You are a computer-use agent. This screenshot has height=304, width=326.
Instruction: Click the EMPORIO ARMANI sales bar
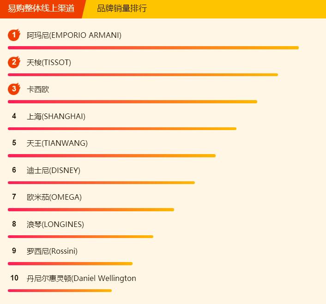(x=153, y=48)
